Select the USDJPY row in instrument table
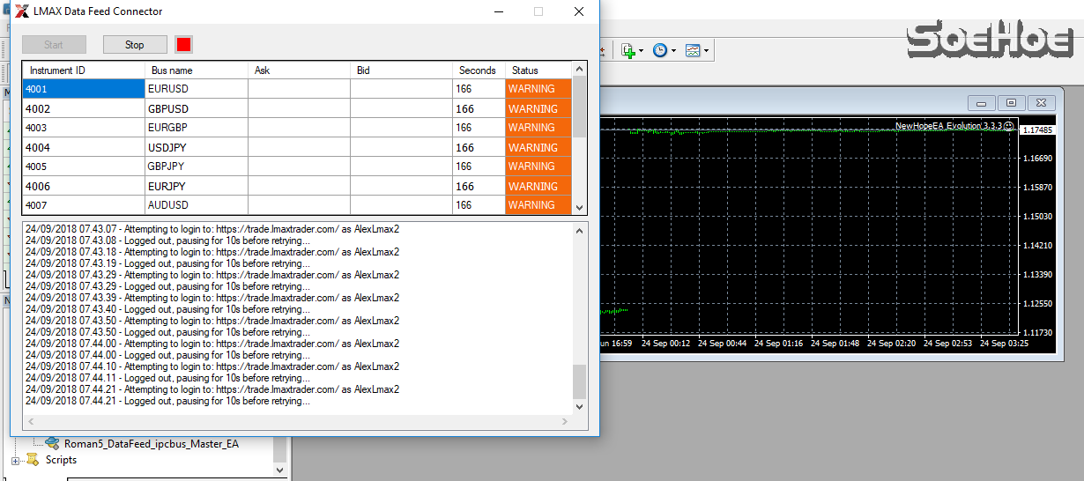 click(167, 147)
